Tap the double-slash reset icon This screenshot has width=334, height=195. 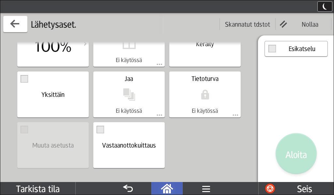(x=283, y=24)
